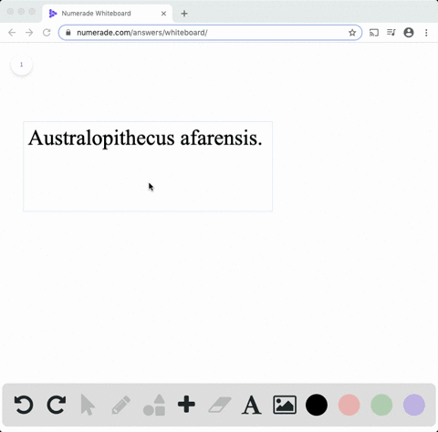Pick the black color swatch
438x432 pixels.
point(317,405)
